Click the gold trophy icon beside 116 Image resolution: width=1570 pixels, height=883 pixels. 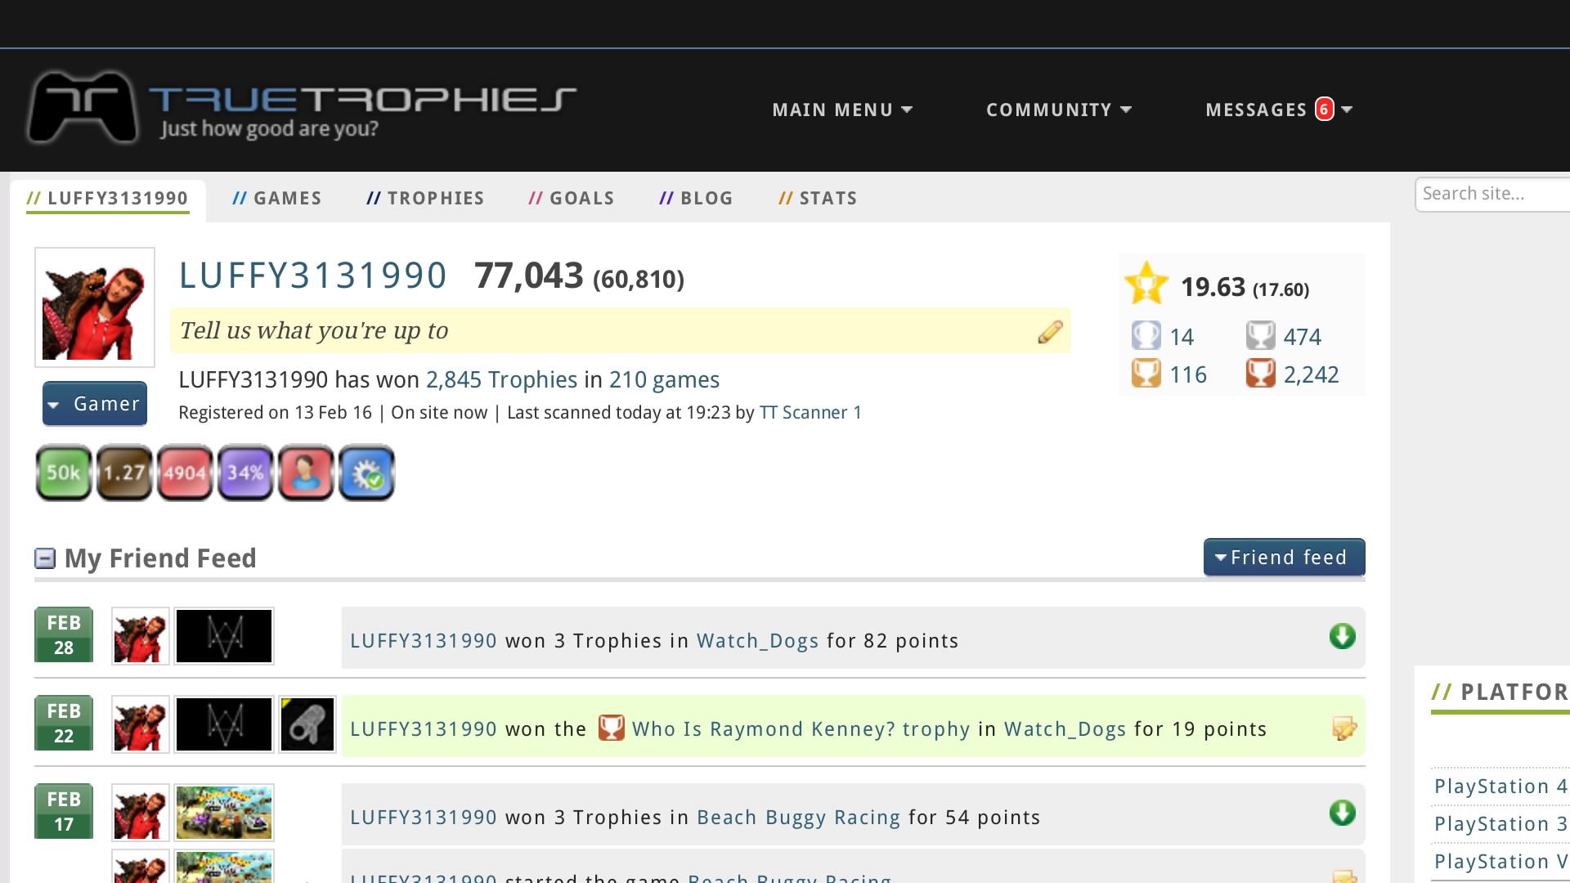pyautogui.click(x=1146, y=373)
